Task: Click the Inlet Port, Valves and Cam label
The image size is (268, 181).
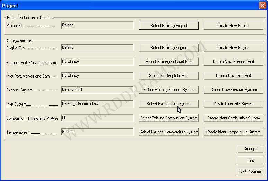Action: click(32, 76)
